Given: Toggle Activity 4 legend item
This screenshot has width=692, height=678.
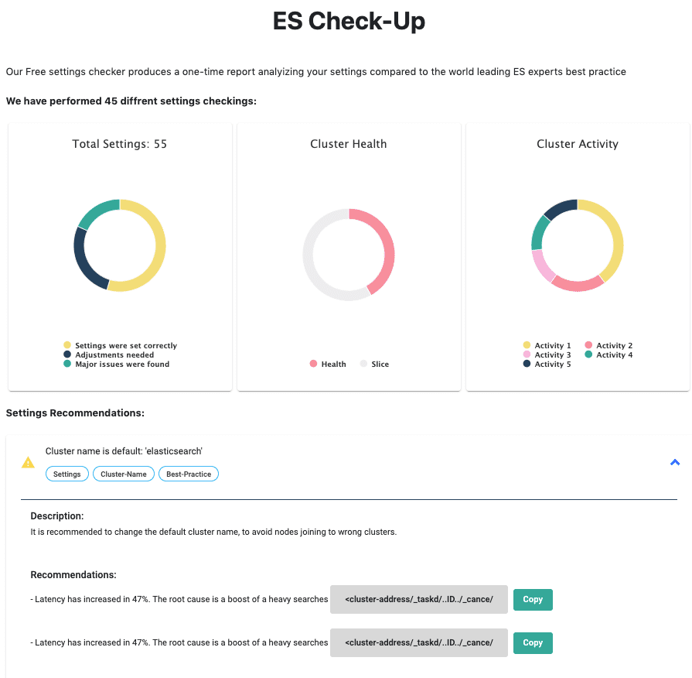Looking at the screenshot, I should 608,354.
